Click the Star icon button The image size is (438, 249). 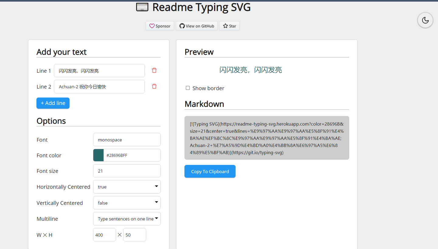coord(225,26)
